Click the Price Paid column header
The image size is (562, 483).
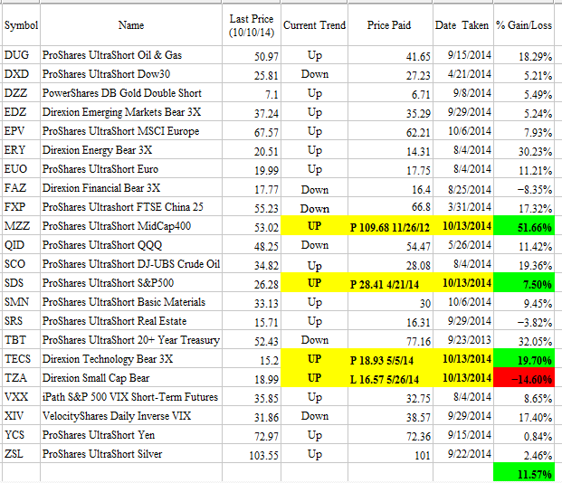(x=390, y=25)
